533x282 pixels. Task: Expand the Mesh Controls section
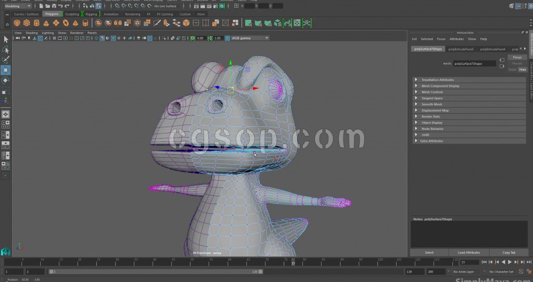coord(469,92)
